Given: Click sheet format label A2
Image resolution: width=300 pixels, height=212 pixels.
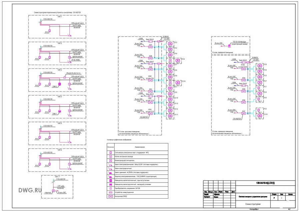Looking at the screenshot, I should pos(289,210).
